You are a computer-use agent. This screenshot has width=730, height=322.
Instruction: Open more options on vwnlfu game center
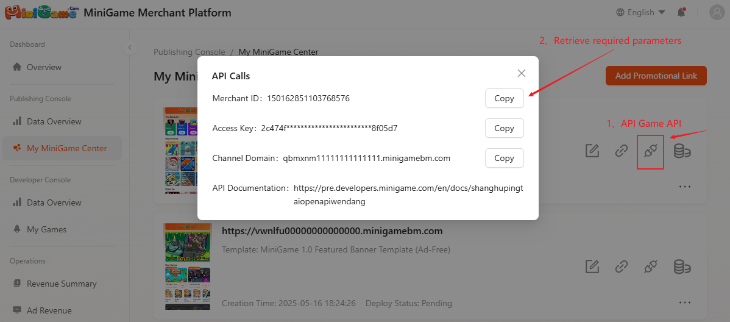(x=684, y=302)
